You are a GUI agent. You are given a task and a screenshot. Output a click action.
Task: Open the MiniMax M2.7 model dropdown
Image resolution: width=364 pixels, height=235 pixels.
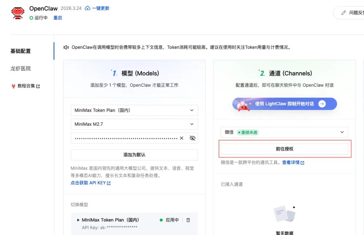pyautogui.click(x=134, y=124)
